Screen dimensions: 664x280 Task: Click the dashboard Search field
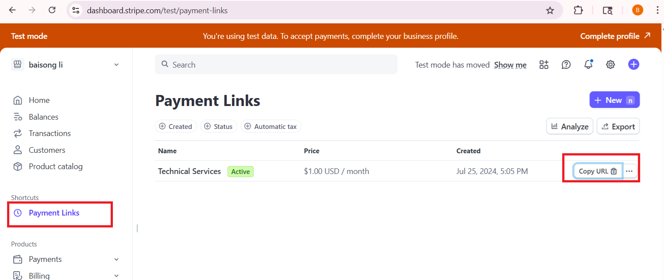point(276,65)
